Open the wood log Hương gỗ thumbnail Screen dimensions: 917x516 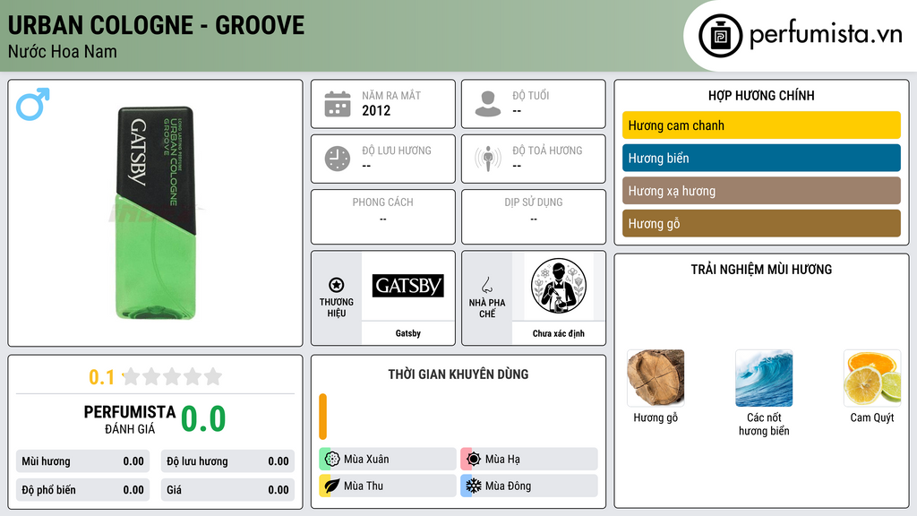click(x=656, y=378)
